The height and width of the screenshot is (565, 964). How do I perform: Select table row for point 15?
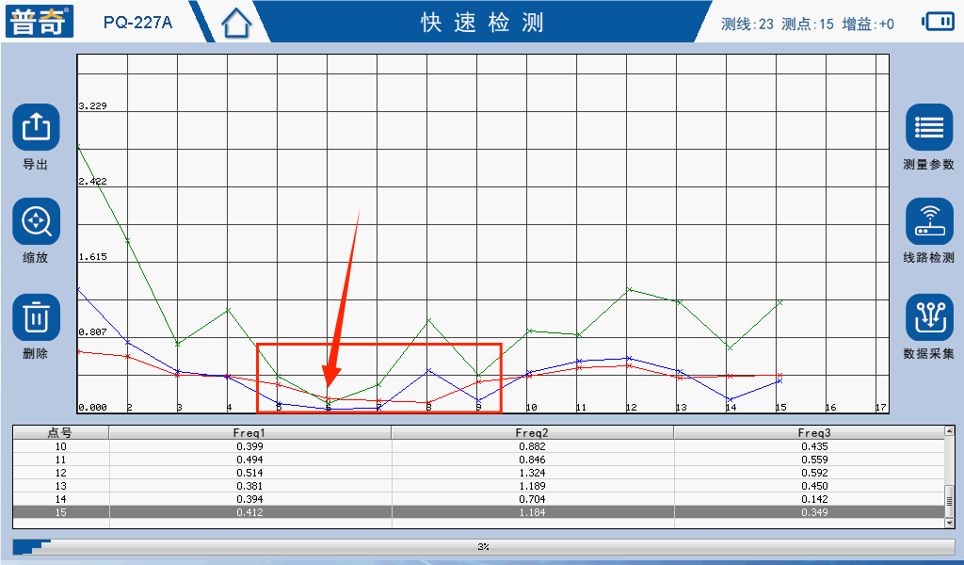478,512
